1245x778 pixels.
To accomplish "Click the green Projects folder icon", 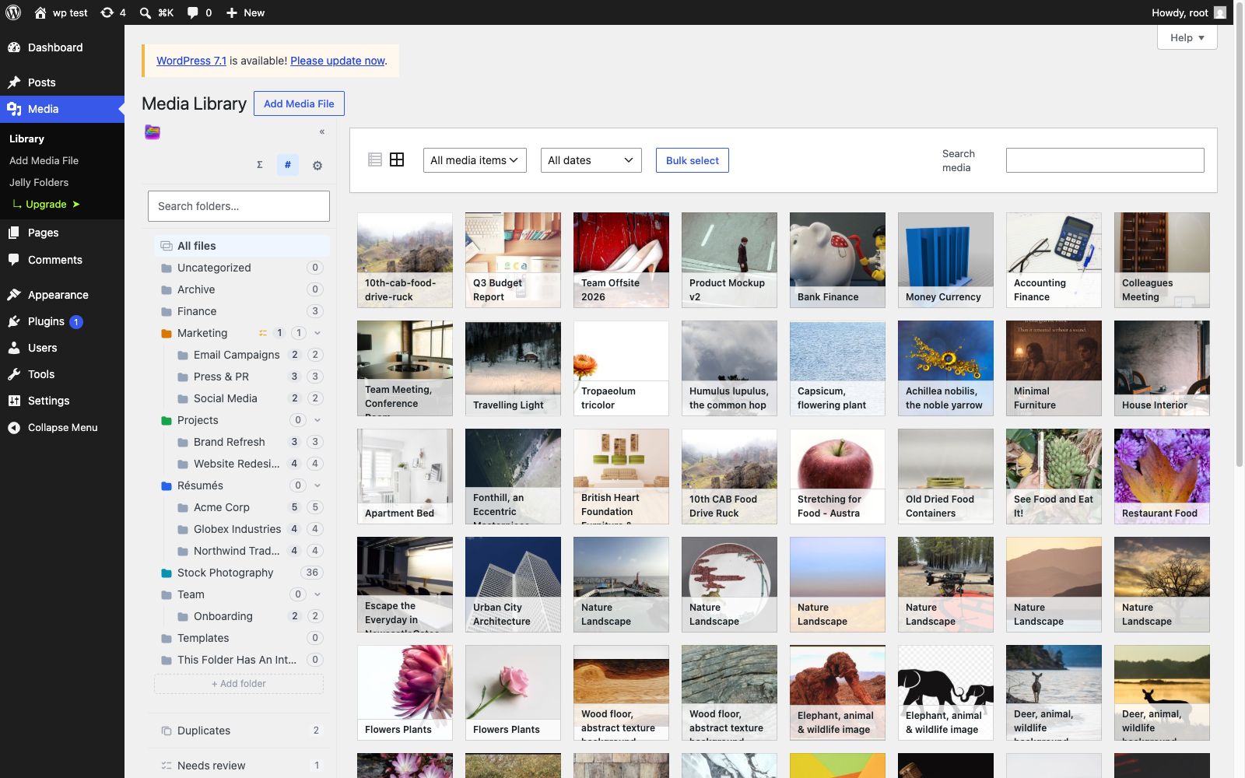I will (x=167, y=420).
